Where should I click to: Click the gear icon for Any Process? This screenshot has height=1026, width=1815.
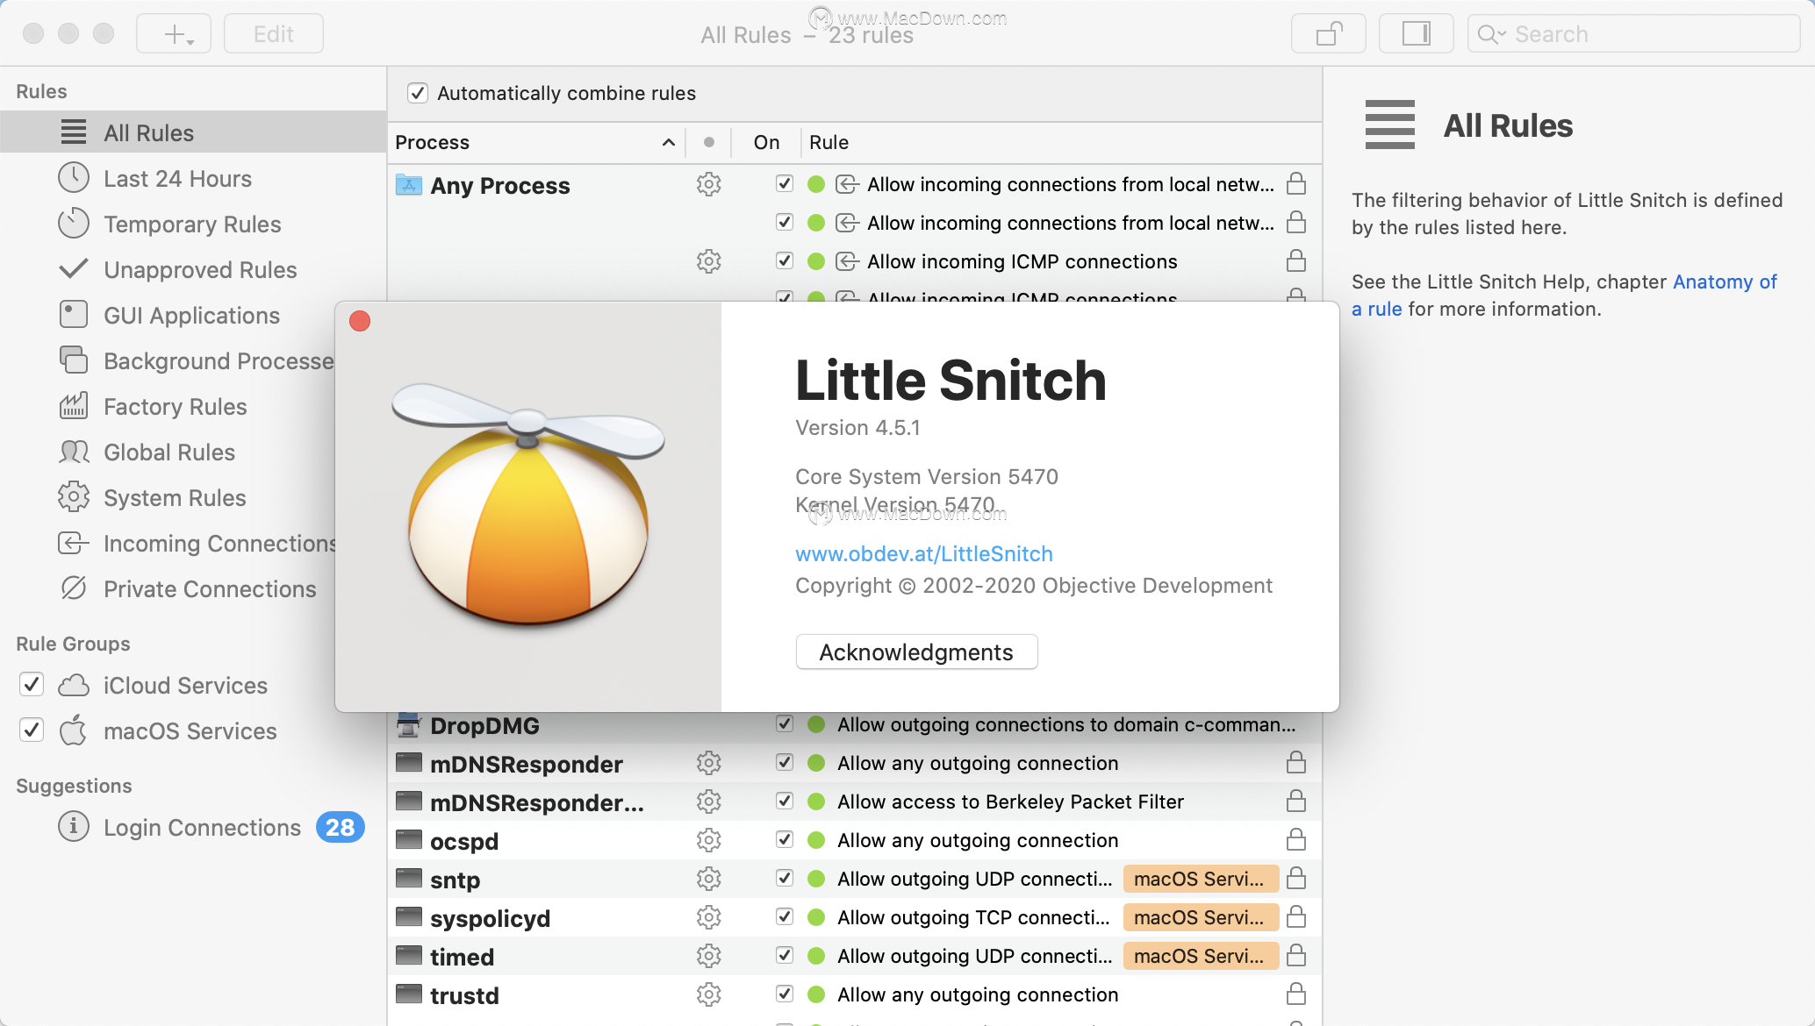point(709,184)
